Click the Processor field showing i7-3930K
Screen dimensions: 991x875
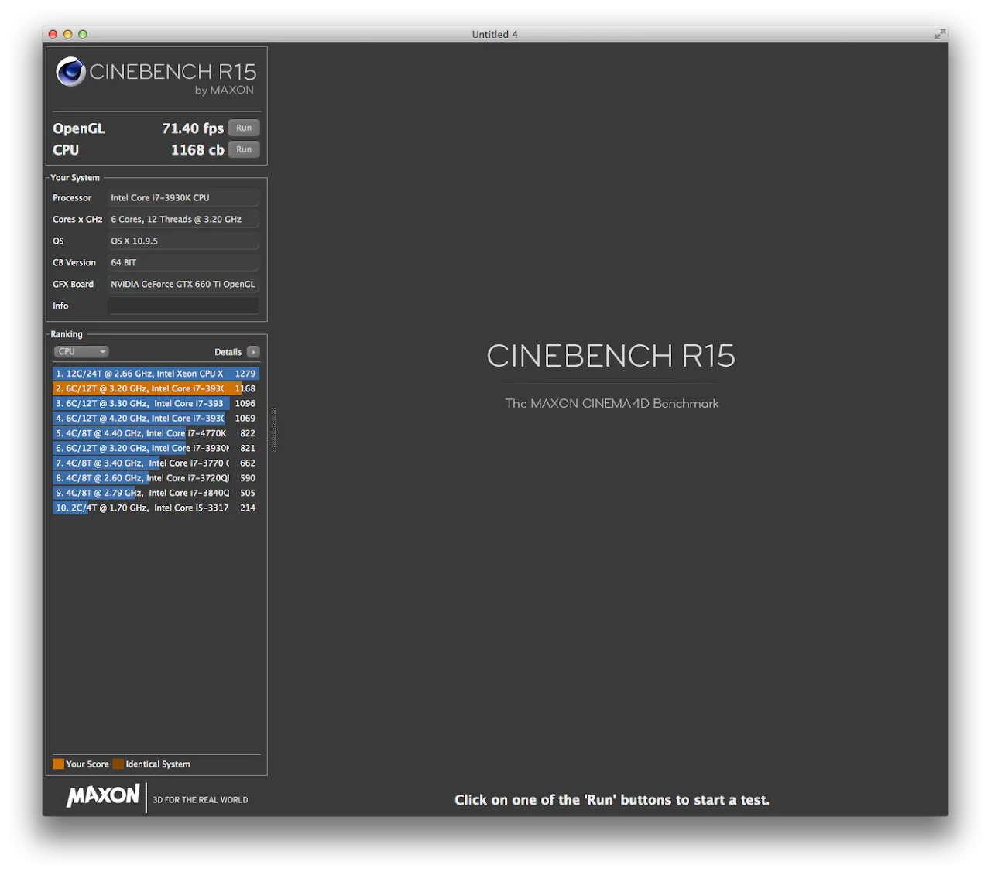183,198
